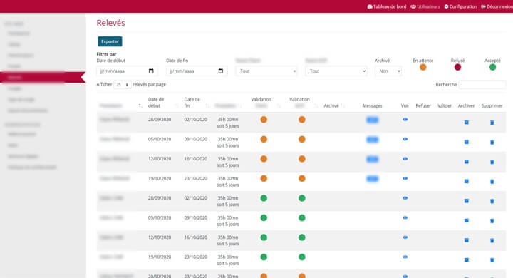Click the Recherche search box
513x278 pixels.
[482, 85]
